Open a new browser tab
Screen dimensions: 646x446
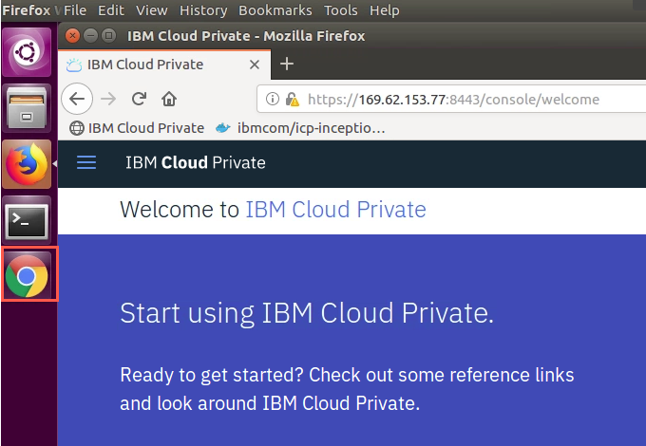[287, 65]
